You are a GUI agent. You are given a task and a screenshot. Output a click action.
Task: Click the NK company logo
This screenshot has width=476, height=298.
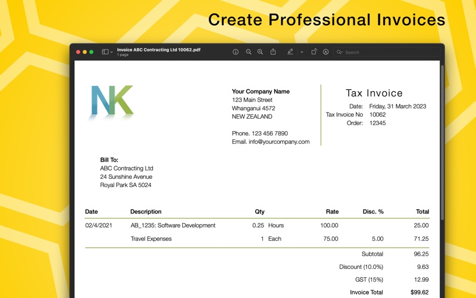[x=112, y=101]
